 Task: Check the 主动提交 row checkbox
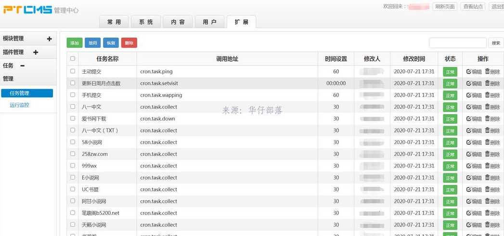(x=73, y=71)
